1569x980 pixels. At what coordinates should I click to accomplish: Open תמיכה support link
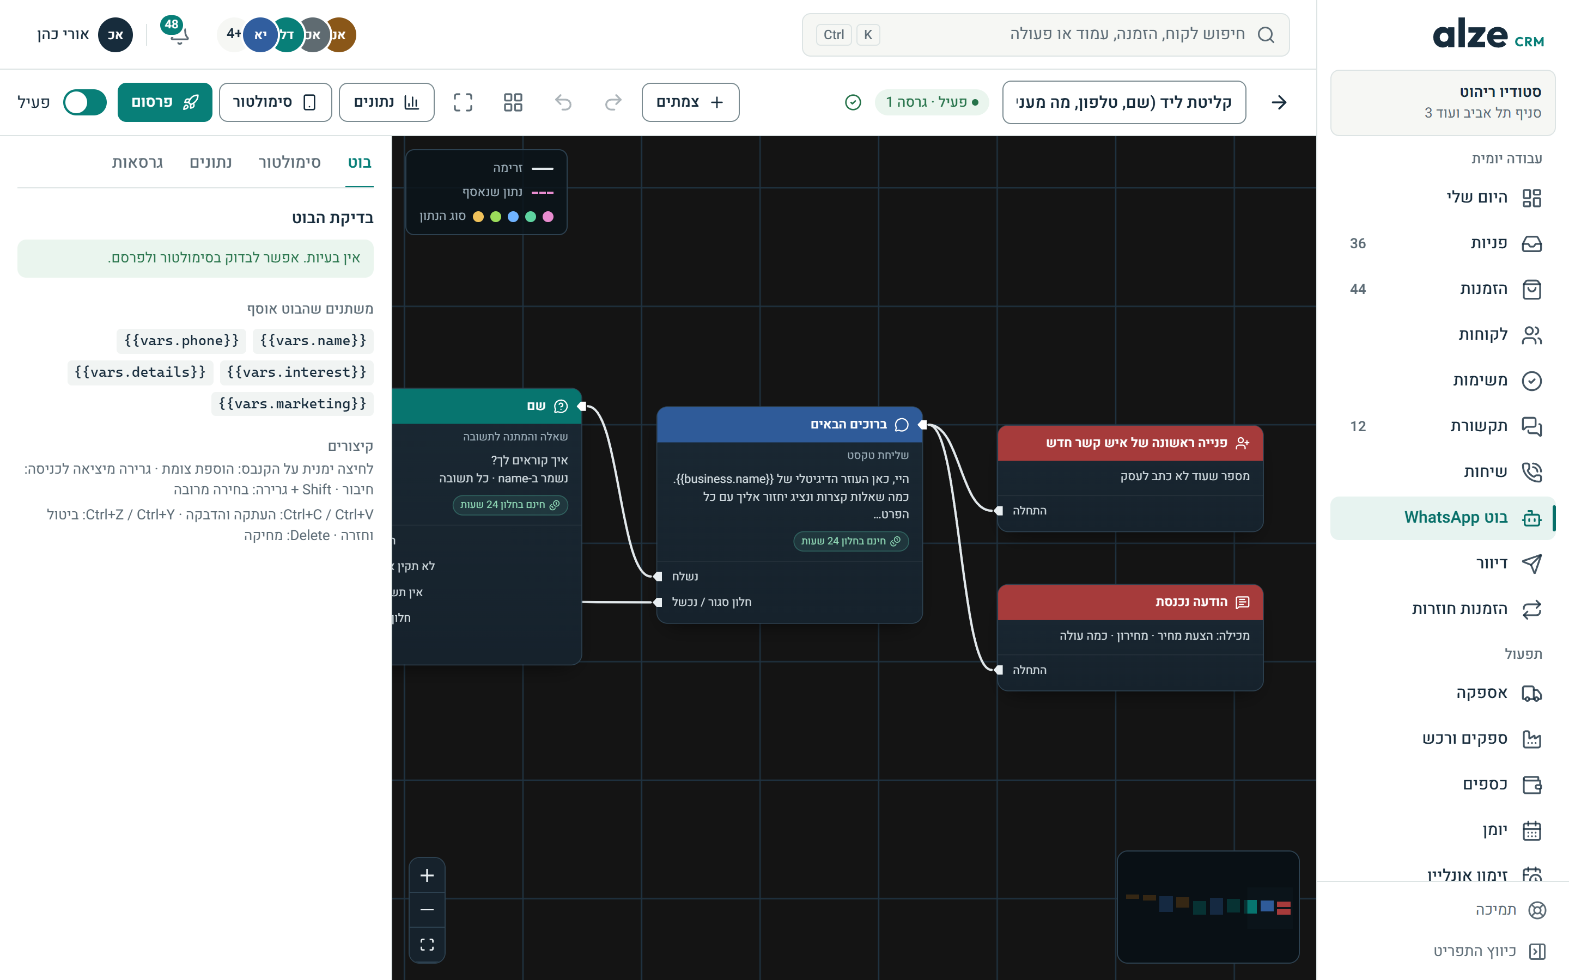click(1511, 910)
